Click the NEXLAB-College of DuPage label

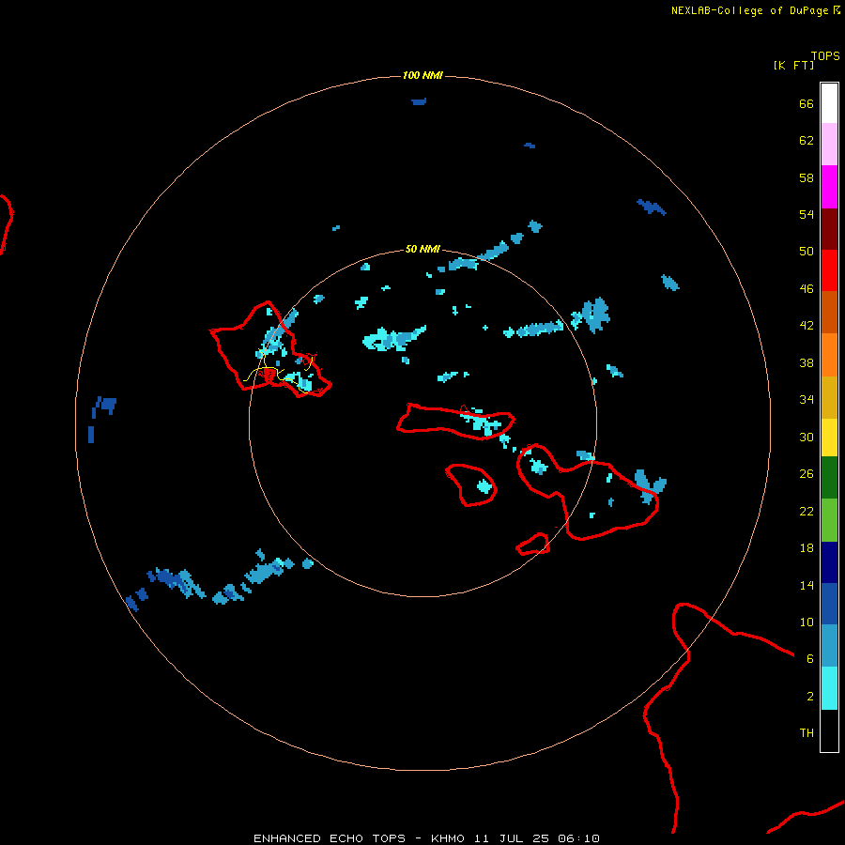point(755,10)
